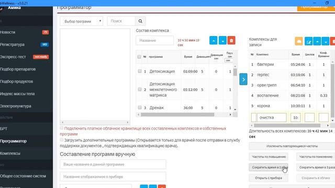The height and width of the screenshot is (188, 335).
Task: Click Открыть с прибора button
Action: (269, 178)
